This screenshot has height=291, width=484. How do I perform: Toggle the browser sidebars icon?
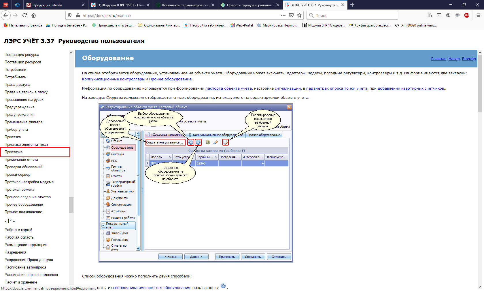[x=439, y=15]
